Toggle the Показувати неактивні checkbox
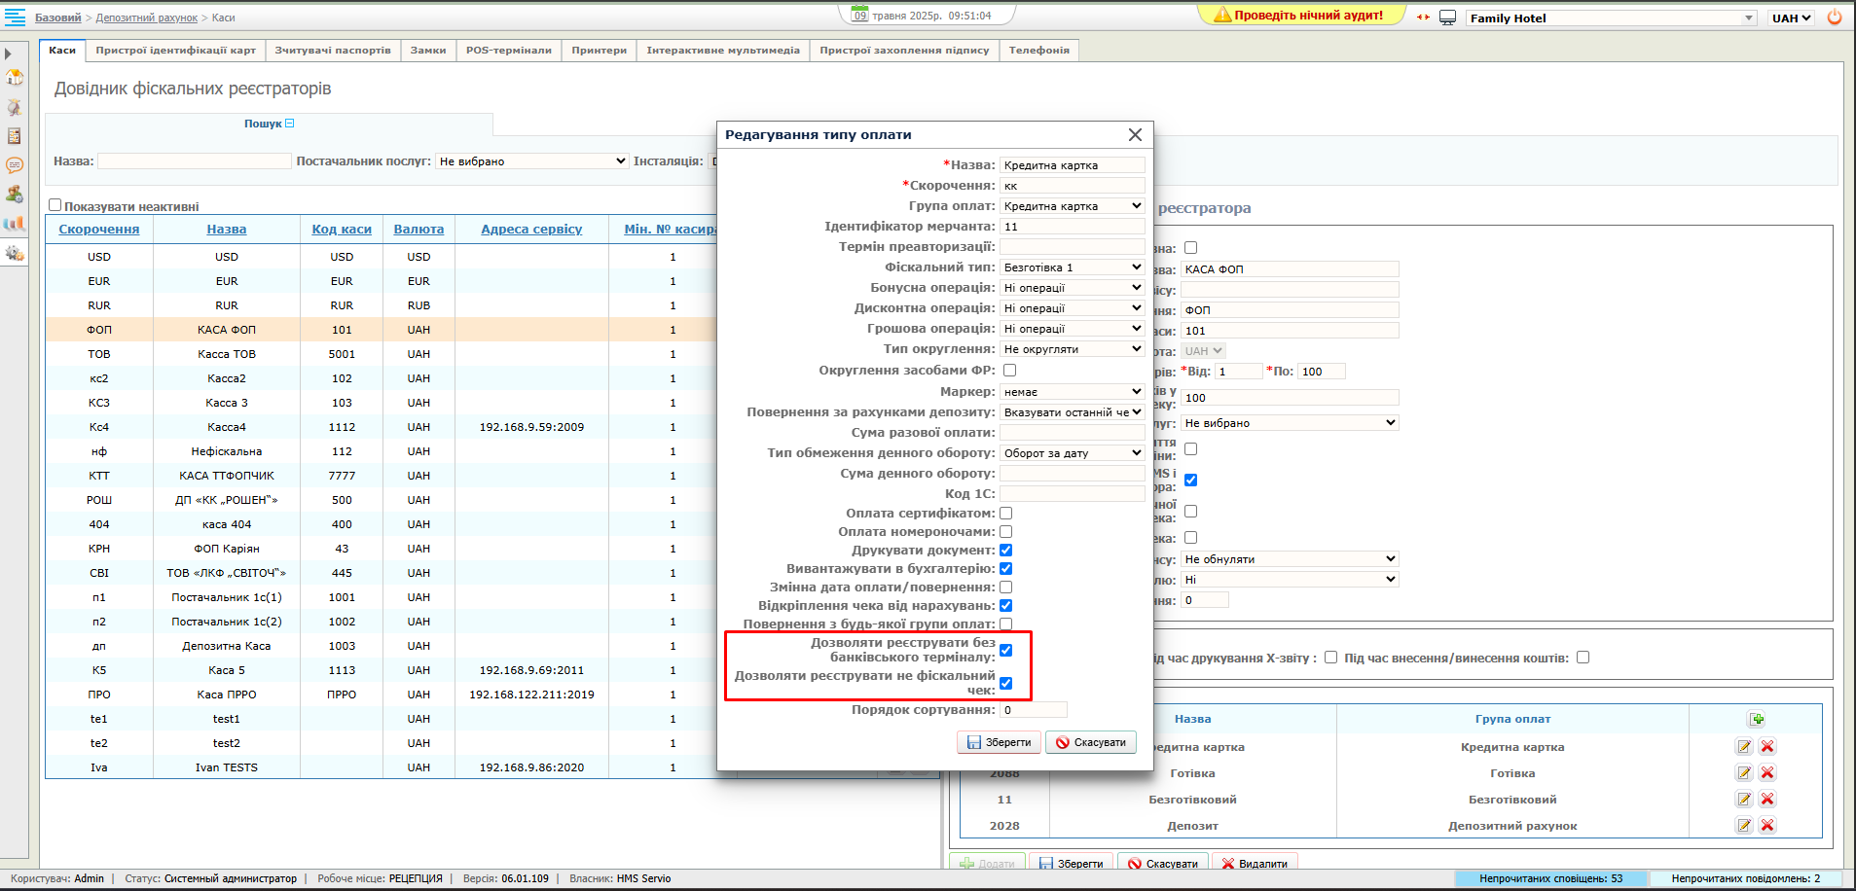1856x891 pixels. coord(55,205)
